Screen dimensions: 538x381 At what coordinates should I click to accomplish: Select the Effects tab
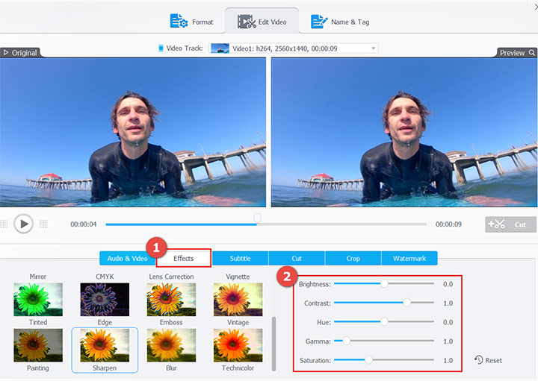tap(184, 258)
